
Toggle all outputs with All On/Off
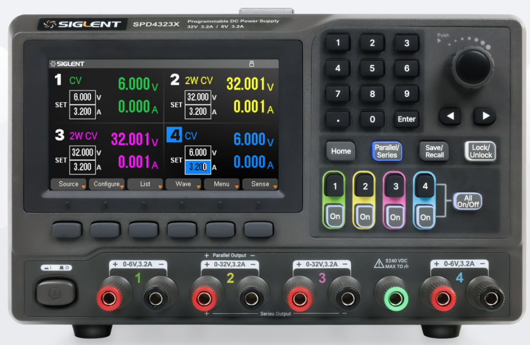click(x=468, y=202)
